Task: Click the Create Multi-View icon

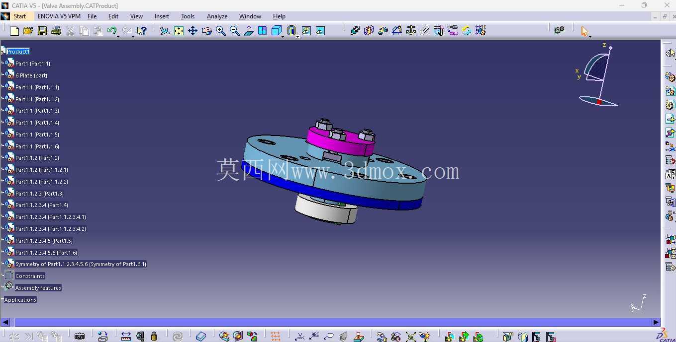Action: pyautogui.click(x=262, y=31)
